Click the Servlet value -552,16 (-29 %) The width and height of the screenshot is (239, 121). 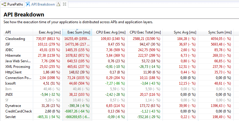[149, 117]
